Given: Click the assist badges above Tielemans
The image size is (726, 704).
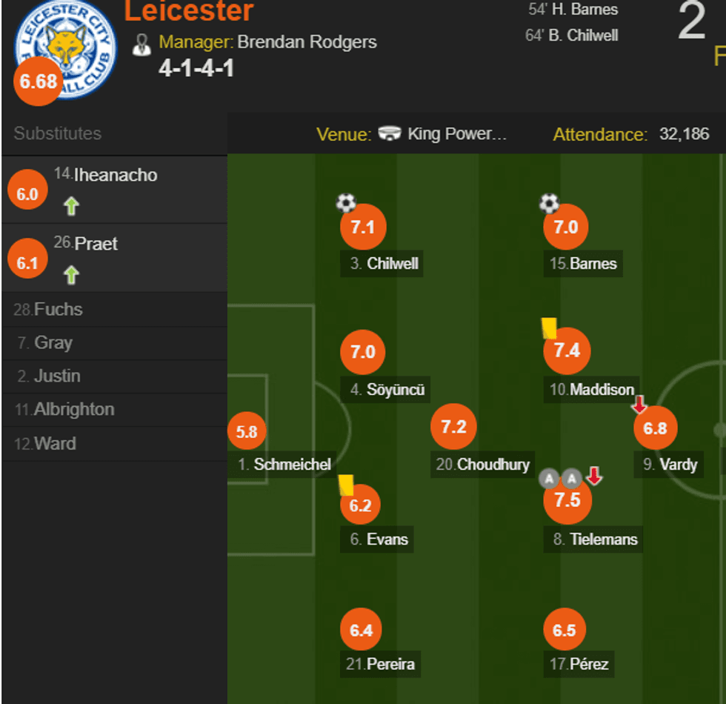Looking at the screenshot, I should coord(560,478).
